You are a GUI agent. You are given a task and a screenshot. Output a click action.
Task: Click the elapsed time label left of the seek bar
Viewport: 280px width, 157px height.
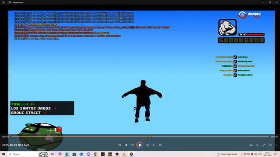point(5,137)
